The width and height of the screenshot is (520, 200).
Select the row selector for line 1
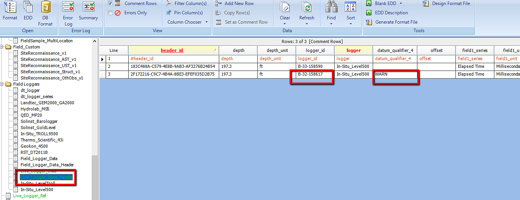(x=103, y=59)
